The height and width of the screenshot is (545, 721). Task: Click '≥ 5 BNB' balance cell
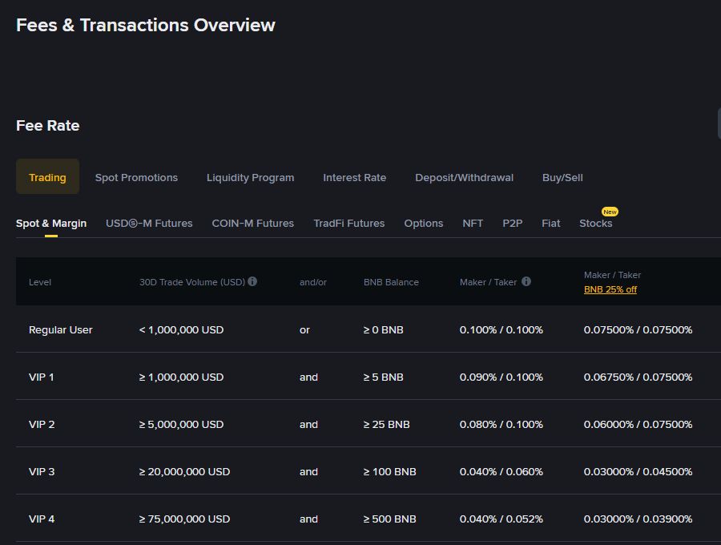(383, 377)
